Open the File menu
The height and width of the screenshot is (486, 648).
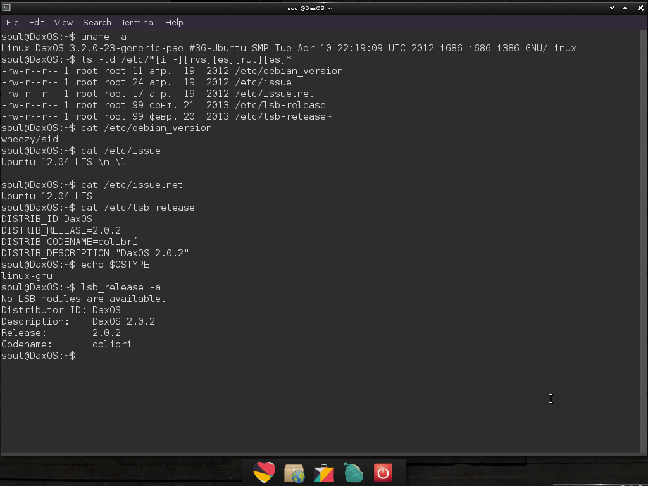13,22
